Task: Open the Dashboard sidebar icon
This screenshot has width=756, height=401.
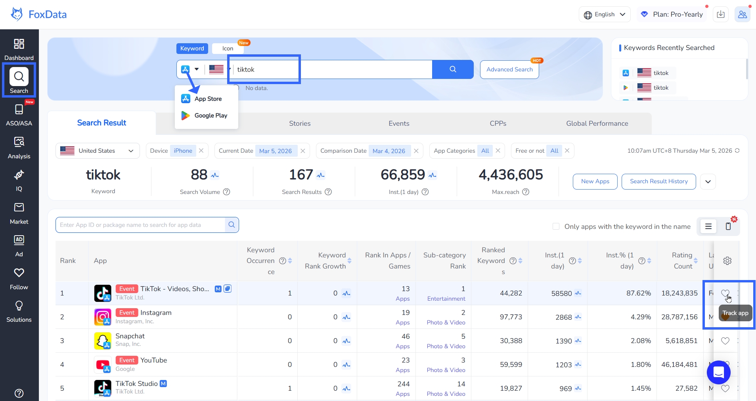Action: [x=19, y=49]
